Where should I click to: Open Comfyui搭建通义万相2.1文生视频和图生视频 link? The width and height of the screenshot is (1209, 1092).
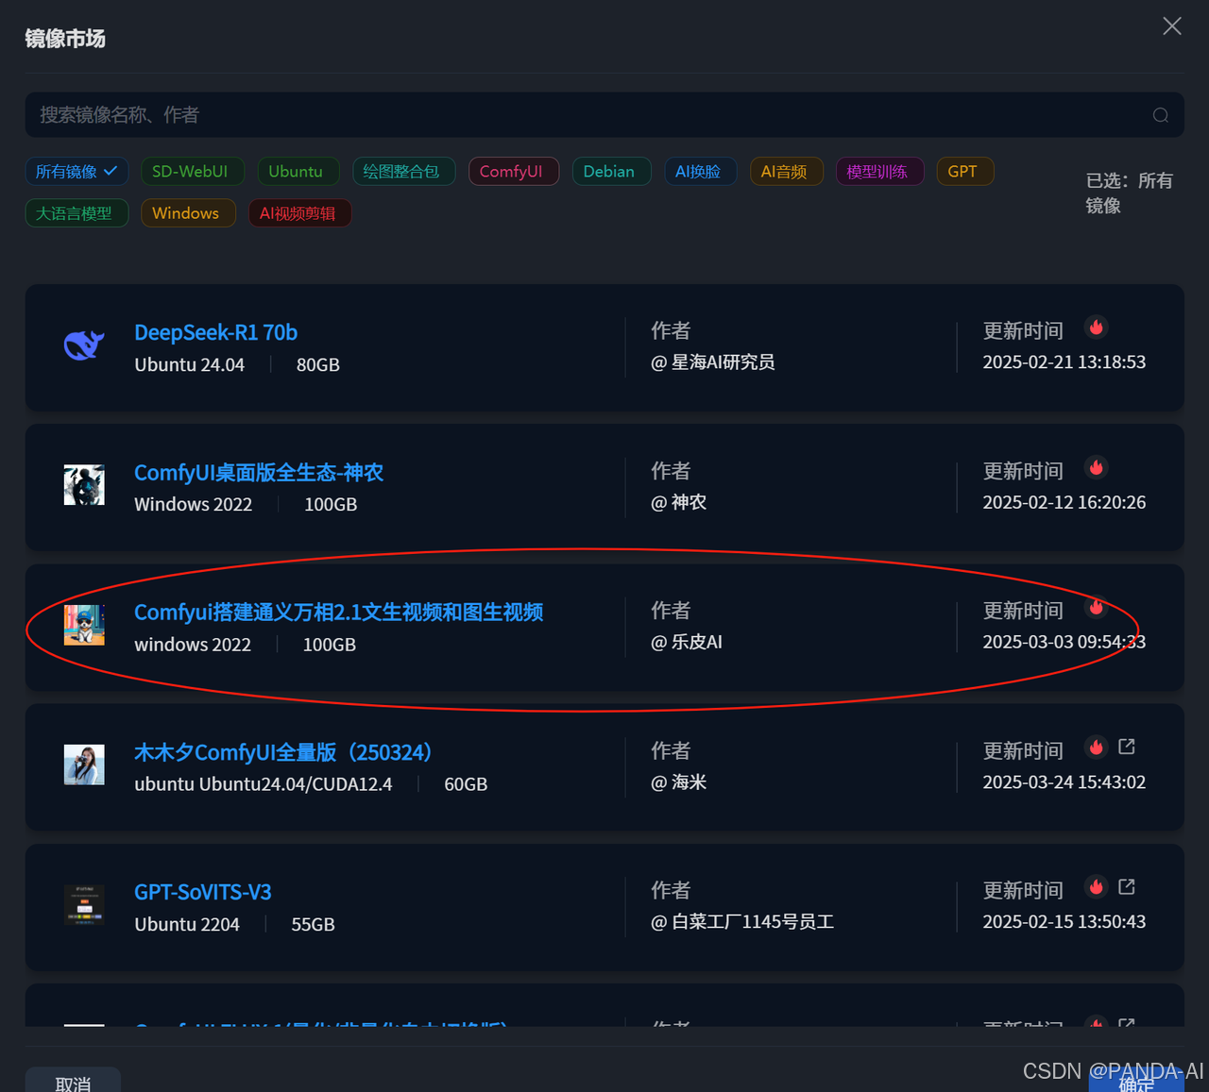pos(338,612)
